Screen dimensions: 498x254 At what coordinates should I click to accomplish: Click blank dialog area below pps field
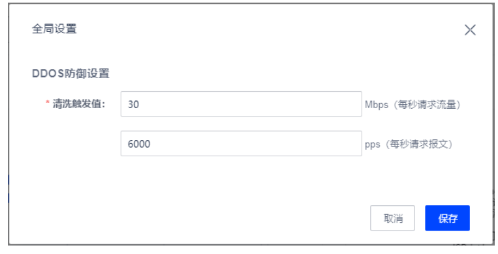point(241,179)
